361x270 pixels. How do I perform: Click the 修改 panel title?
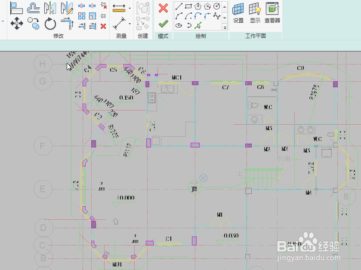(58, 36)
